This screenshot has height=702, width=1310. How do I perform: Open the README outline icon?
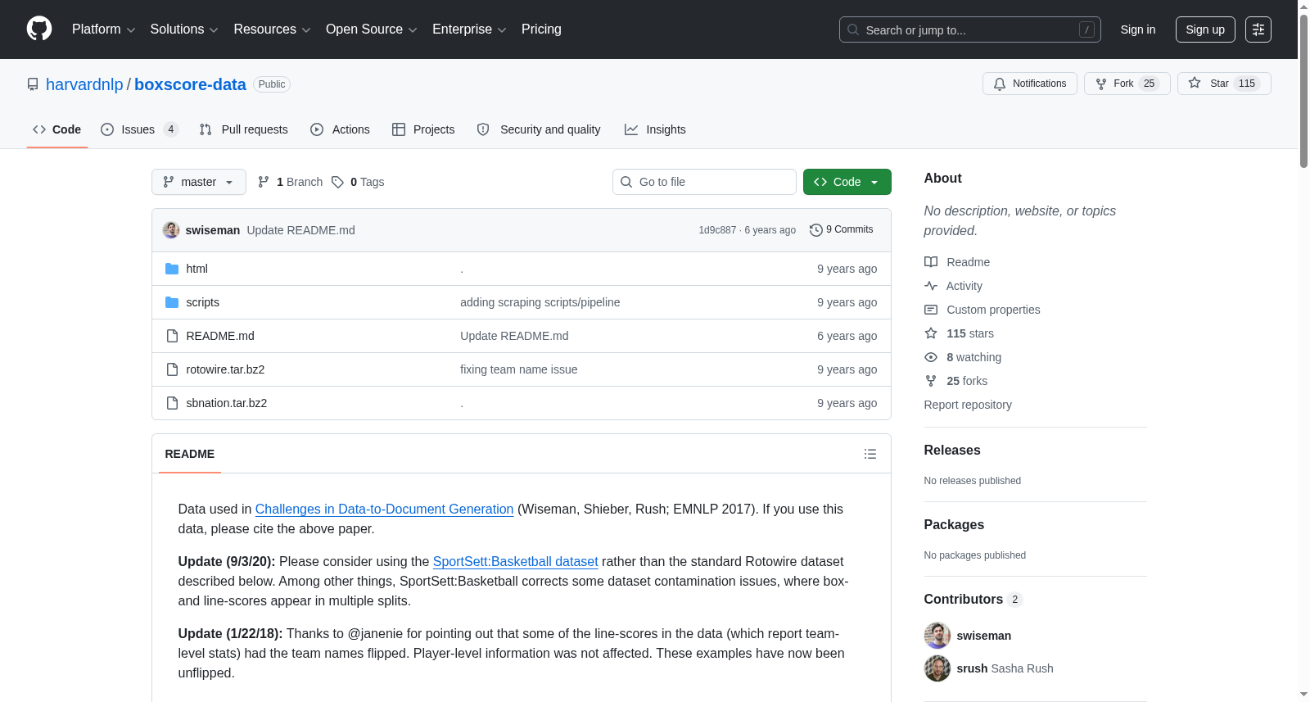tap(870, 454)
